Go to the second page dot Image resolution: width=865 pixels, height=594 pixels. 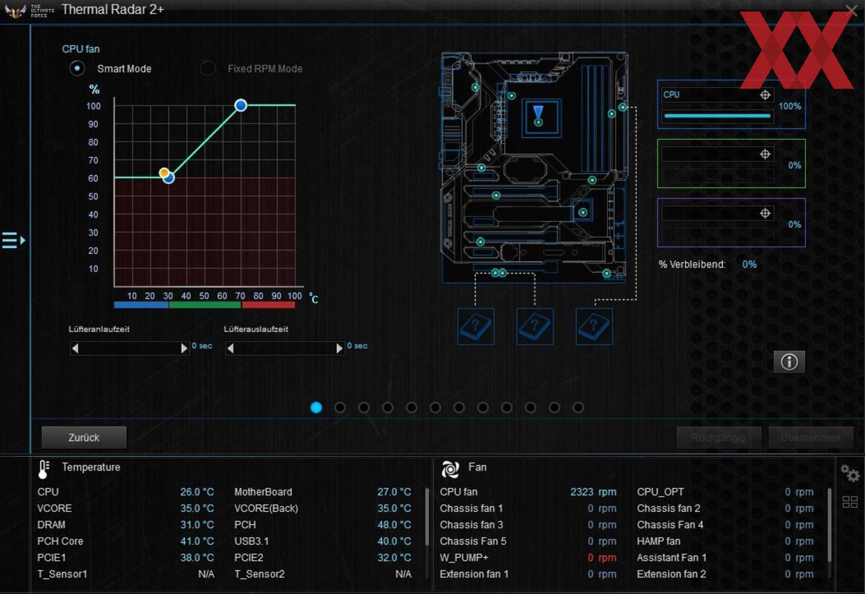pyautogui.click(x=340, y=407)
